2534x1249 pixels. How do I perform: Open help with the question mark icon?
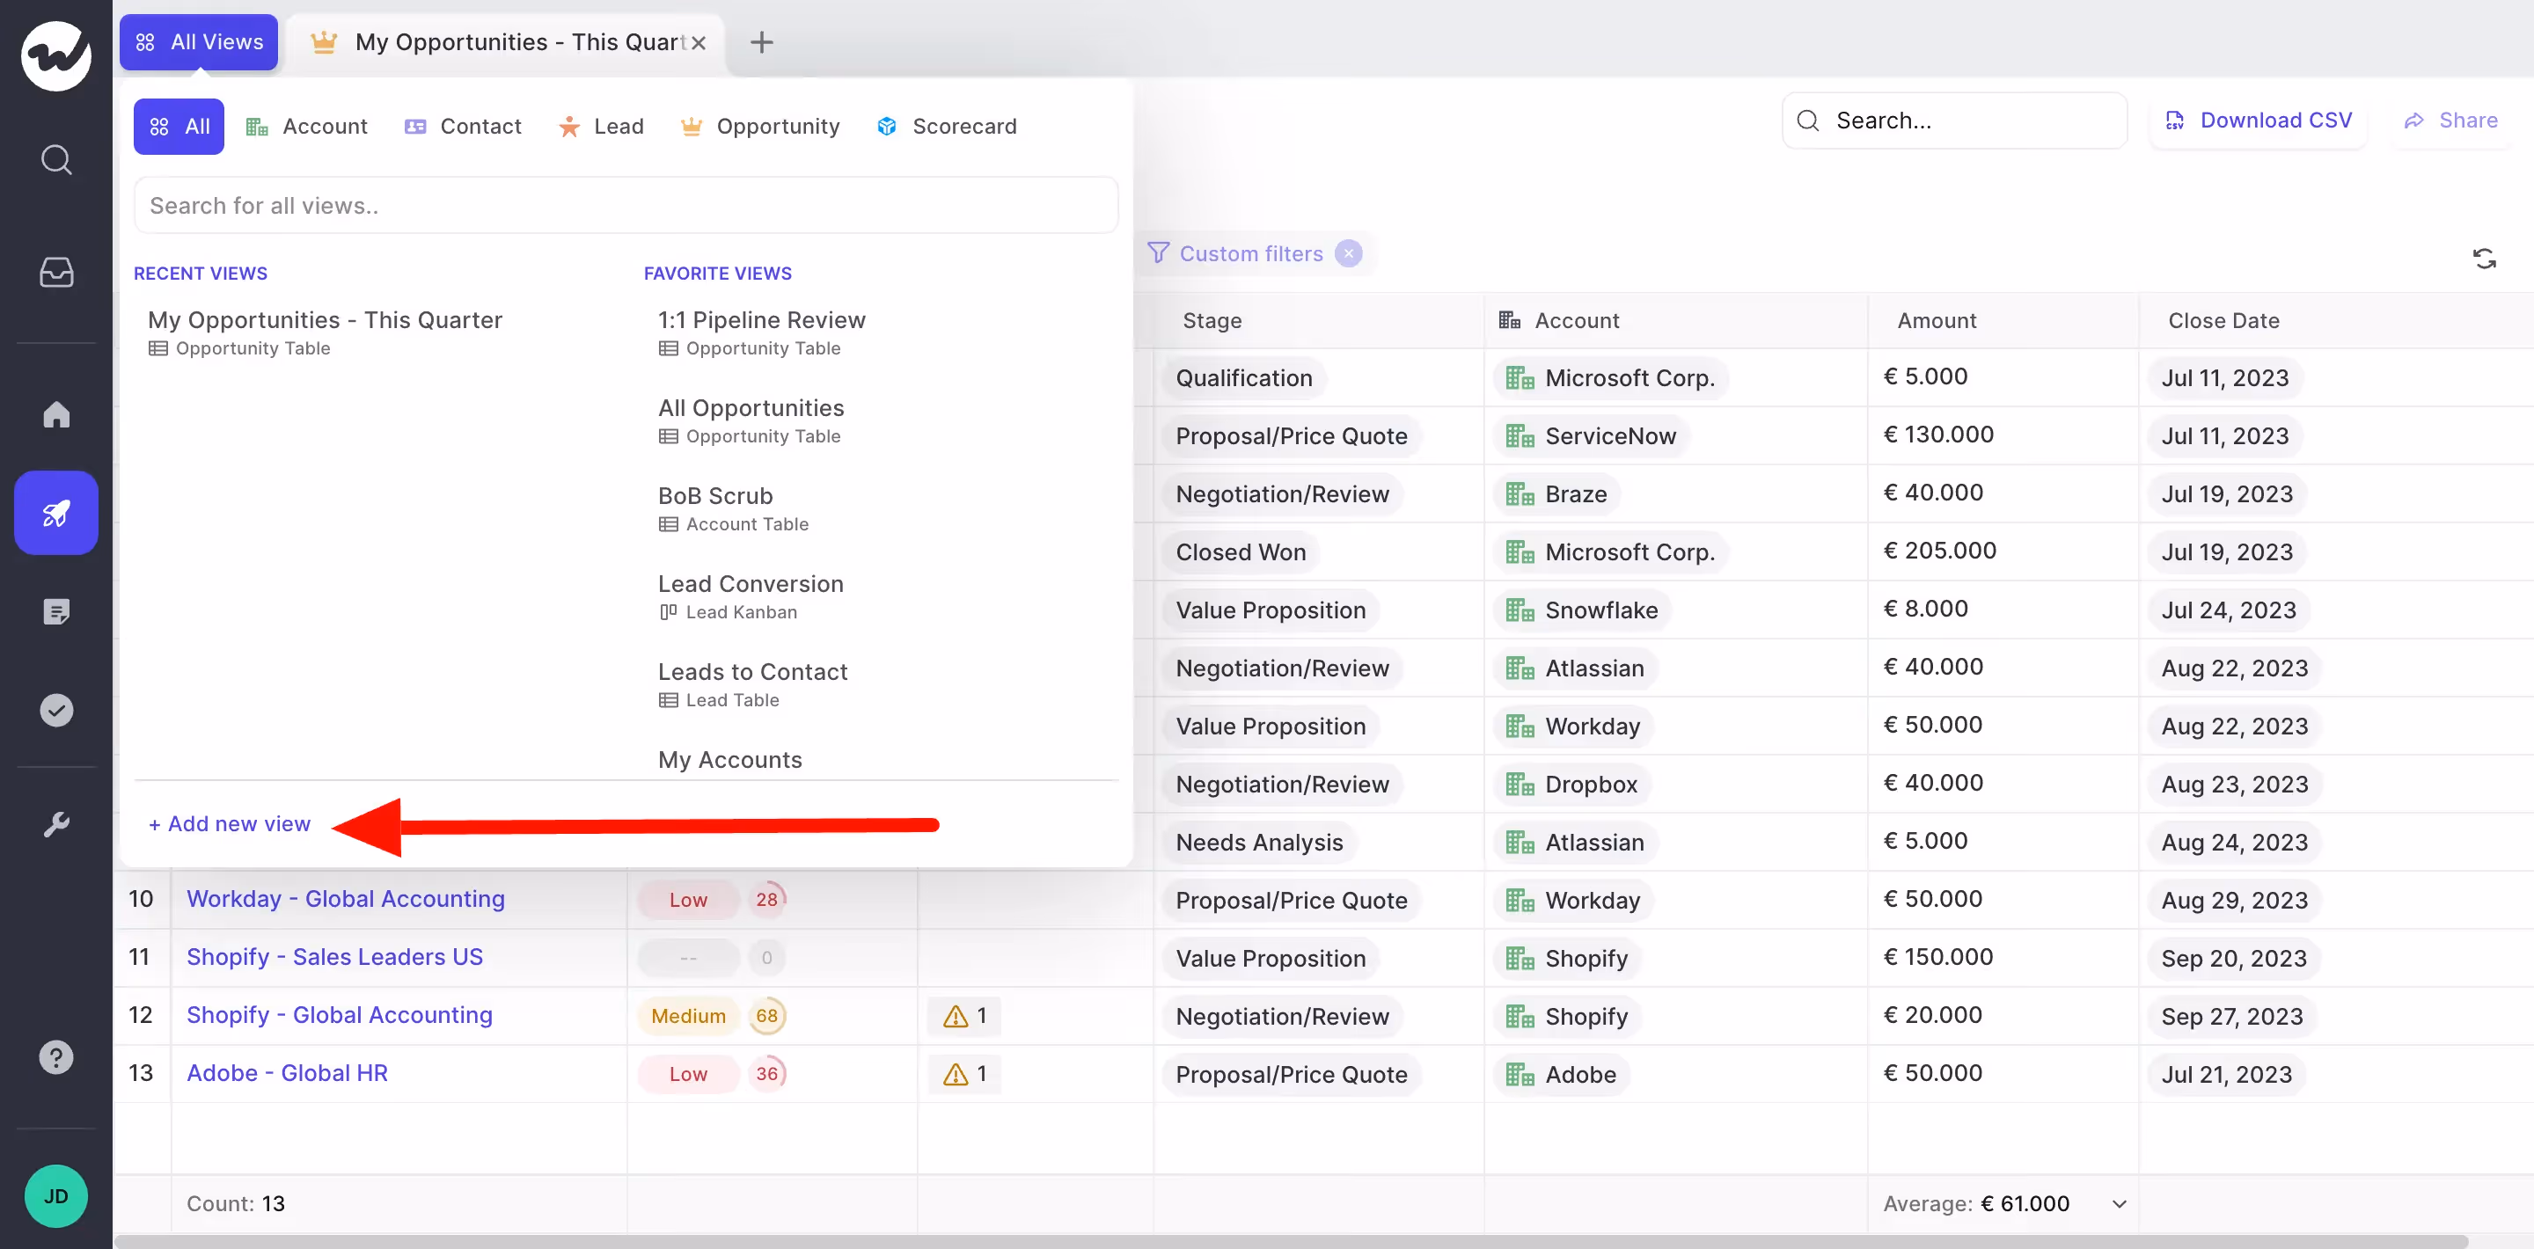pos(56,1056)
